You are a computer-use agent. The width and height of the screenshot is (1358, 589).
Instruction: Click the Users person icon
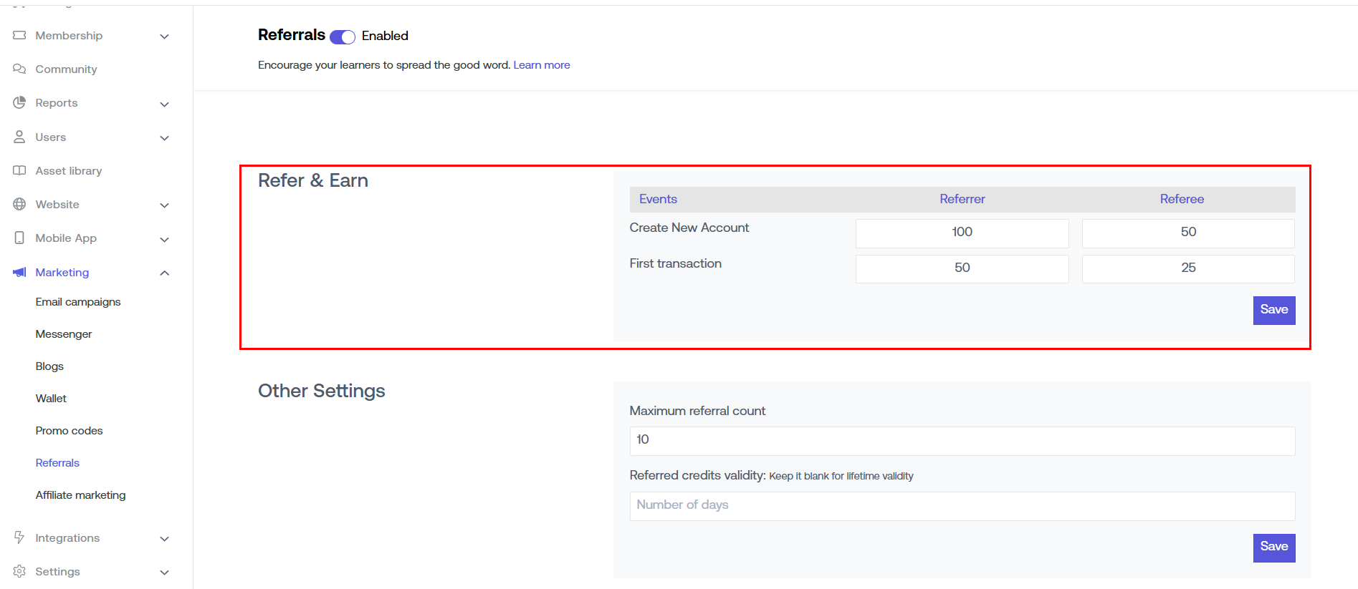tap(19, 137)
